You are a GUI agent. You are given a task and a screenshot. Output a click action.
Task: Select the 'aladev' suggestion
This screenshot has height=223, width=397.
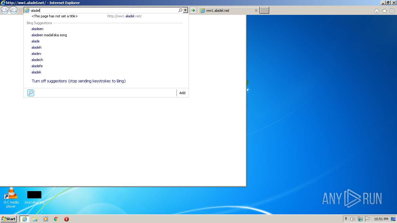coord(36,54)
